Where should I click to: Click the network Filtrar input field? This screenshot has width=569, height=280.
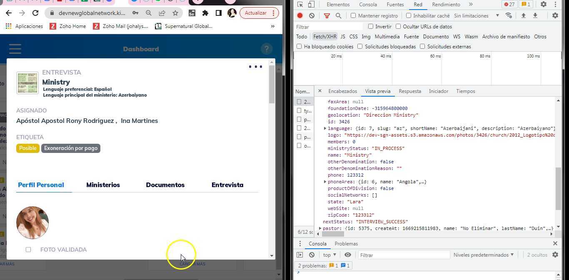click(x=328, y=27)
